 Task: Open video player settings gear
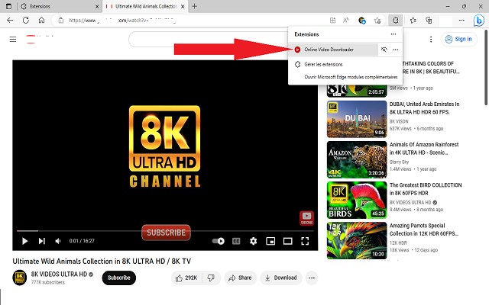[253, 241]
